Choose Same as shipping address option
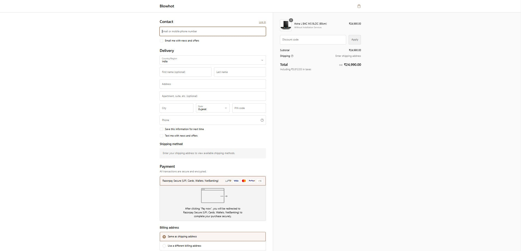 coord(164,237)
